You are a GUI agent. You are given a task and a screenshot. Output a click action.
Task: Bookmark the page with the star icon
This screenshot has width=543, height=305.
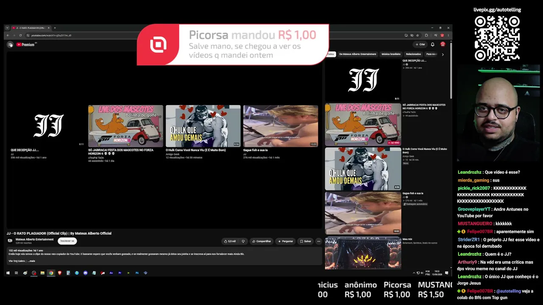point(417,35)
